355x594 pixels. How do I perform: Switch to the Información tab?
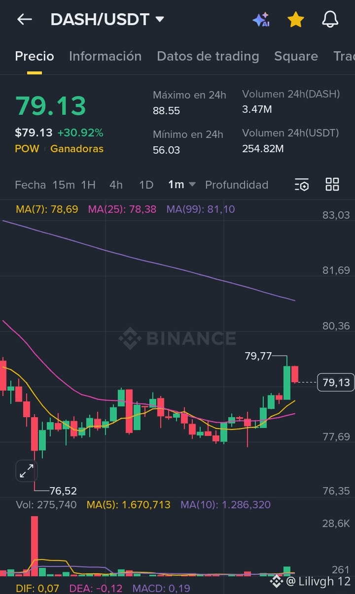(105, 56)
